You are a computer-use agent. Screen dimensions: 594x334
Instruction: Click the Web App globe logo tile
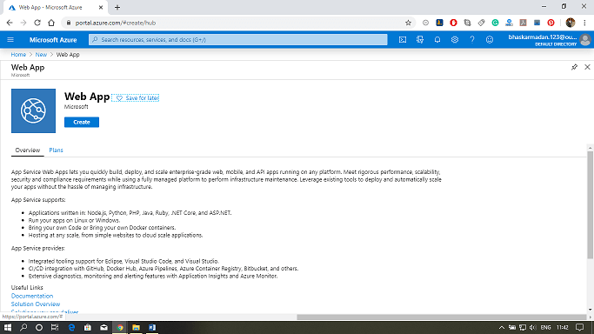tap(33, 111)
